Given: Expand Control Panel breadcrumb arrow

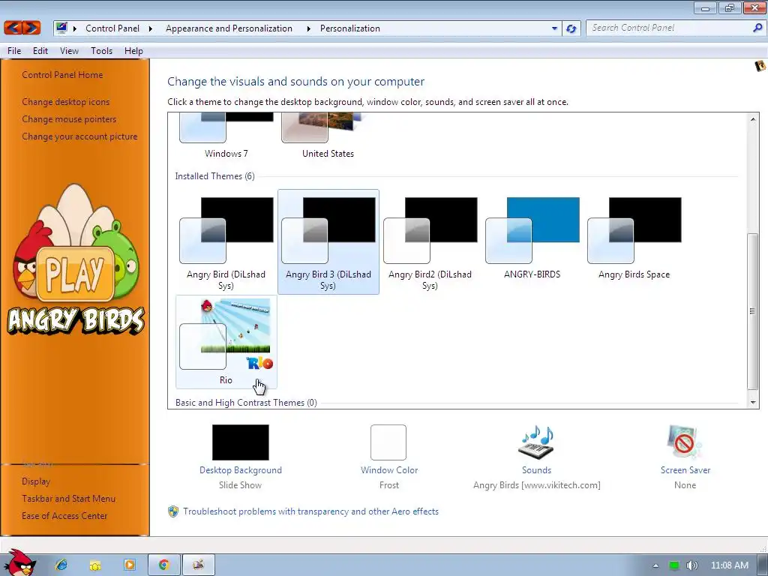Looking at the screenshot, I should (150, 28).
